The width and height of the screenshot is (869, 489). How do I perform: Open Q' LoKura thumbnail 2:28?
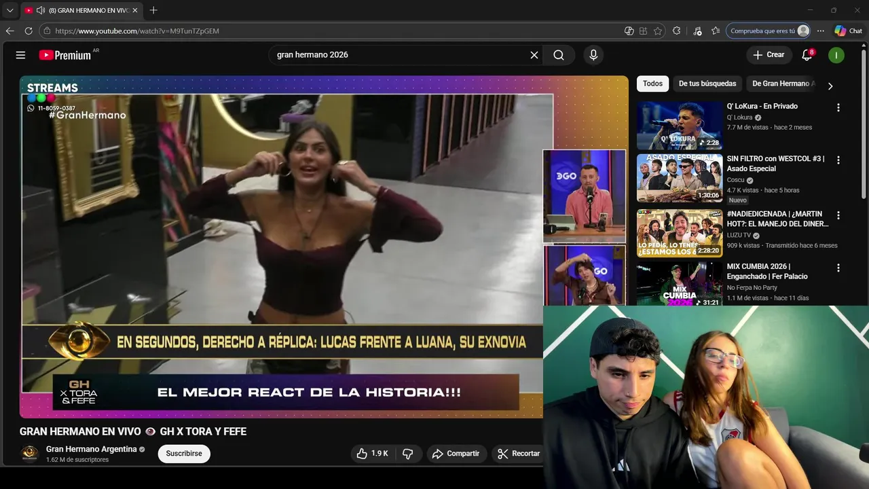click(680, 126)
